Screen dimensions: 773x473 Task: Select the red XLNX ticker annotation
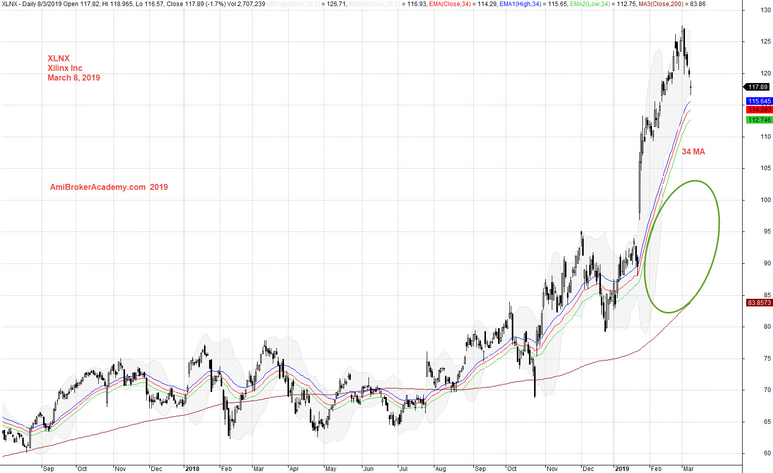click(x=59, y=59)
